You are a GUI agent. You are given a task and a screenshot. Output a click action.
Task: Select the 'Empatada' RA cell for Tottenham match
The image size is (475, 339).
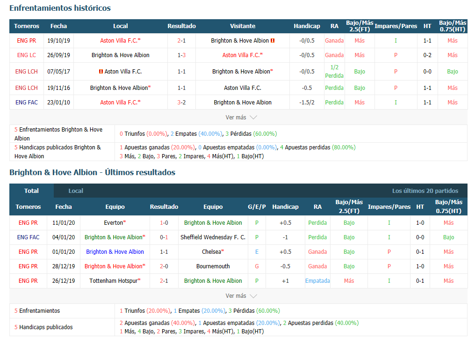(x=317, y=281)
